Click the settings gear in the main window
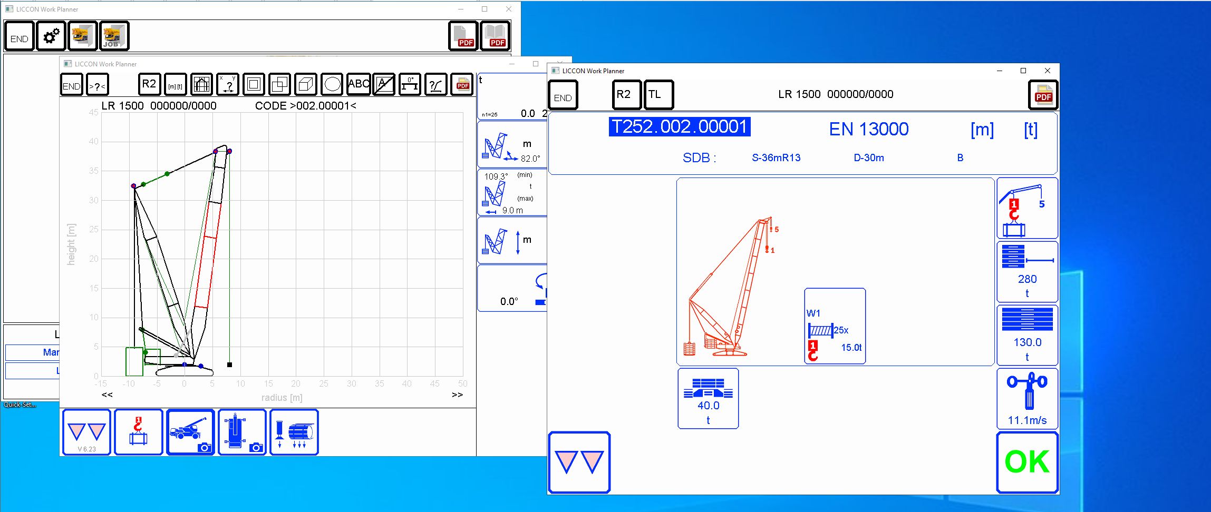Screen dimensions: 1211x512 (x=51, y=35)
